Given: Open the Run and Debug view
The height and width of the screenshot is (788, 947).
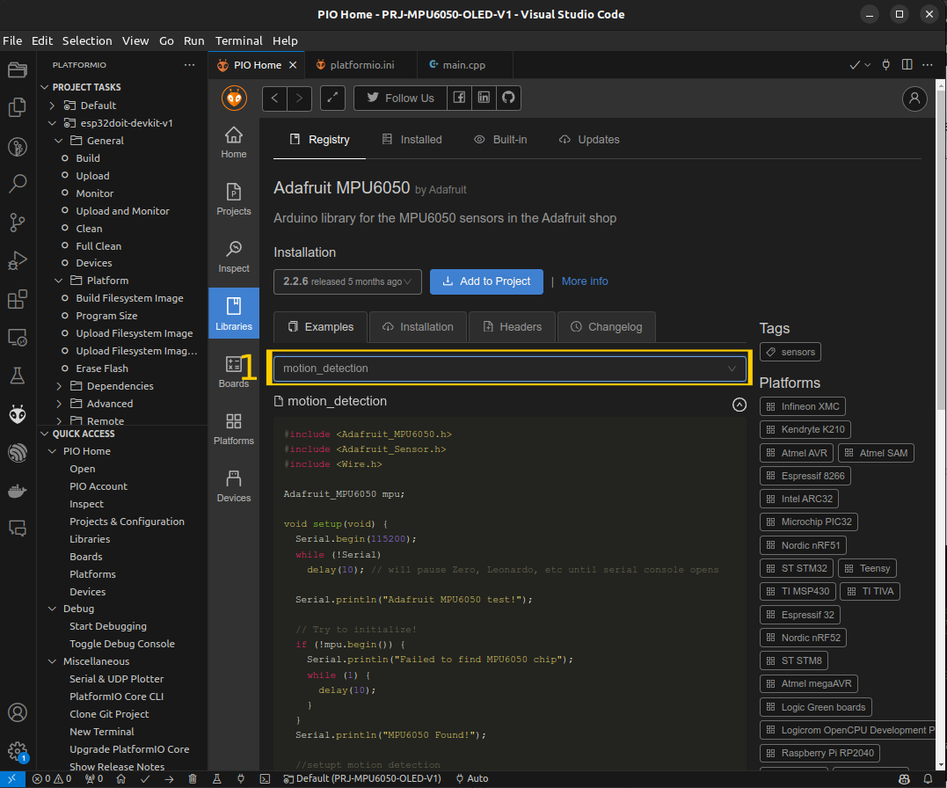Looking at the screenshot, I should point(18,260).
